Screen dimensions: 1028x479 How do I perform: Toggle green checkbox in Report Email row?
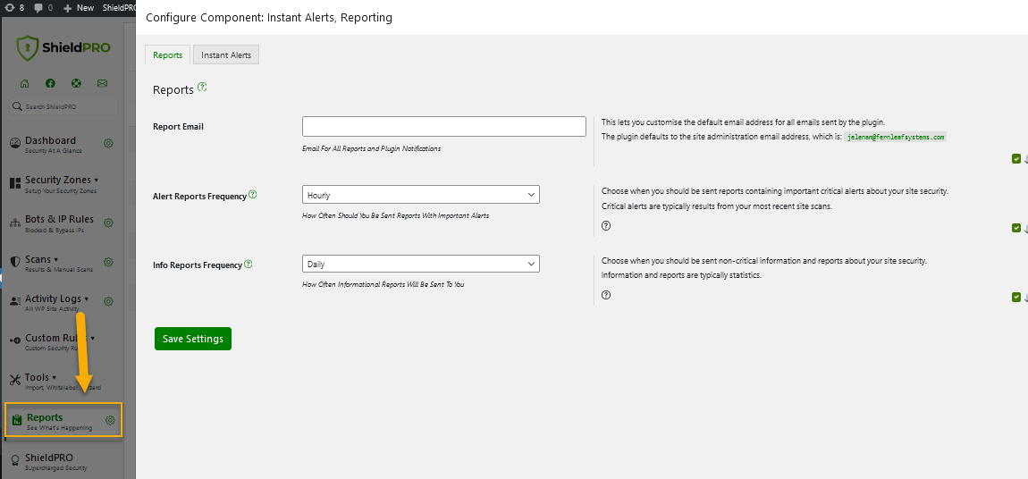coord(1016,158)
